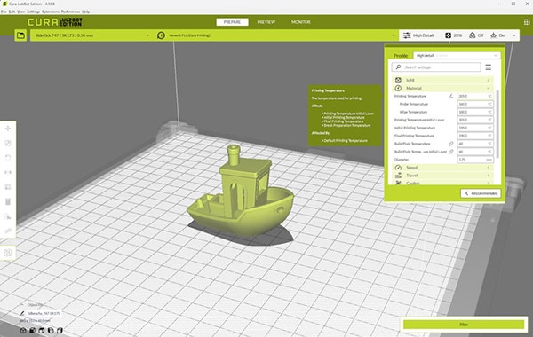Click the infill percentage icon showing 20%
This screenshot has width=533, height=337.
pyautogui.click(x=448, y=35)
